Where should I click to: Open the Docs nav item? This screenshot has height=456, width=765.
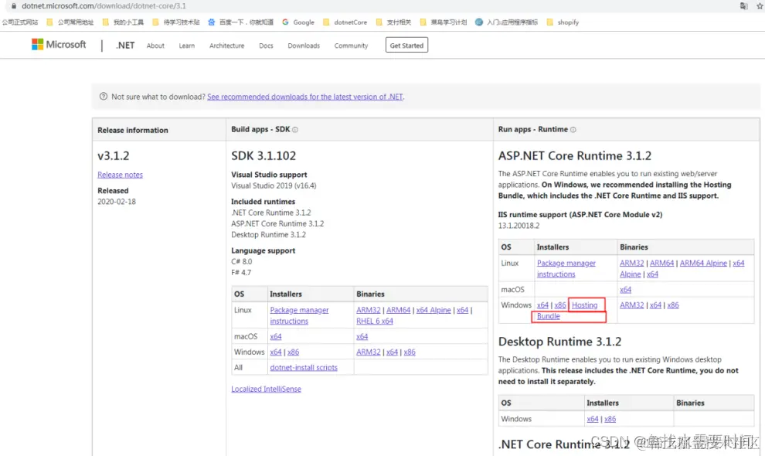click(266, 46)
